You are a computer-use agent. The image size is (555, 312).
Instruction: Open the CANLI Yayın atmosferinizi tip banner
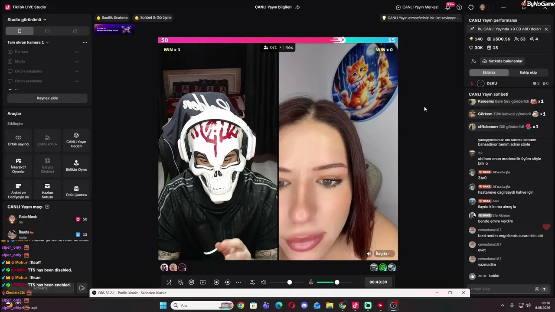pyautogui.click(x=420, y=18)
